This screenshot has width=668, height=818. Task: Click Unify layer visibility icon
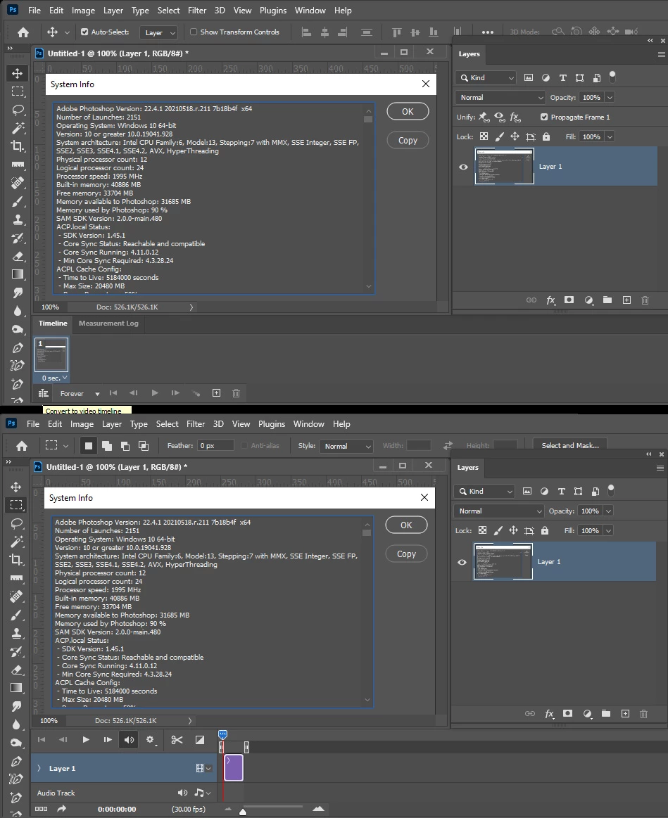tap(500, 117)
